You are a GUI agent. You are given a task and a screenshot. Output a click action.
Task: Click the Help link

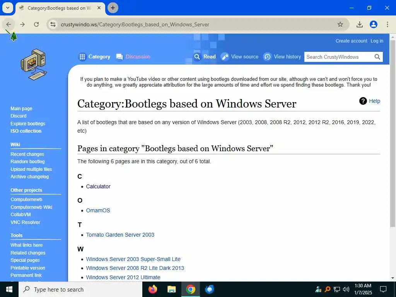pos(374,101)
